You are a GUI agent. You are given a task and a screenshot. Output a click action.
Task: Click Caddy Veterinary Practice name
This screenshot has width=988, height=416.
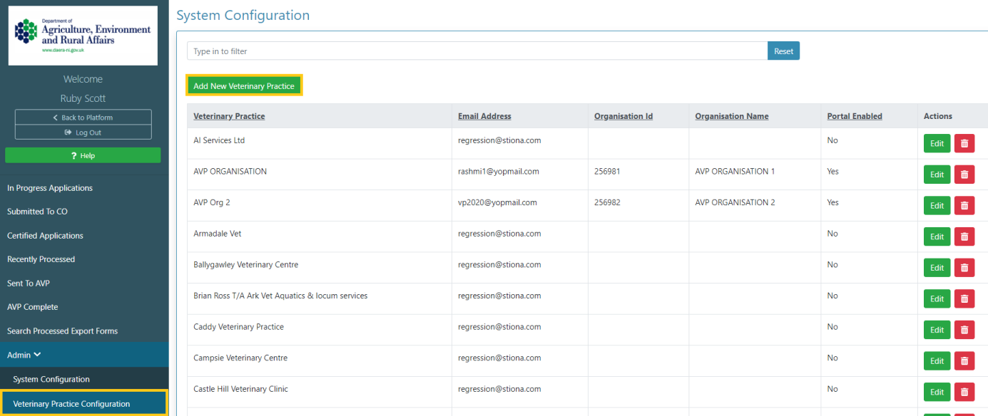[239, 327]
